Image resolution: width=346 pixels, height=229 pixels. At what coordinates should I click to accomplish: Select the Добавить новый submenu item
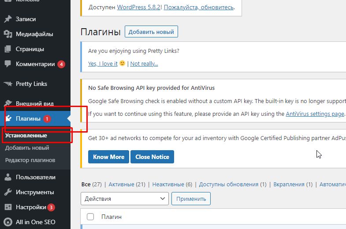tap(27, 148)
